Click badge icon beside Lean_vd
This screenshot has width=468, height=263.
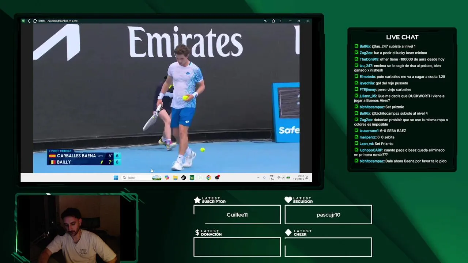[x=356, y=143]
